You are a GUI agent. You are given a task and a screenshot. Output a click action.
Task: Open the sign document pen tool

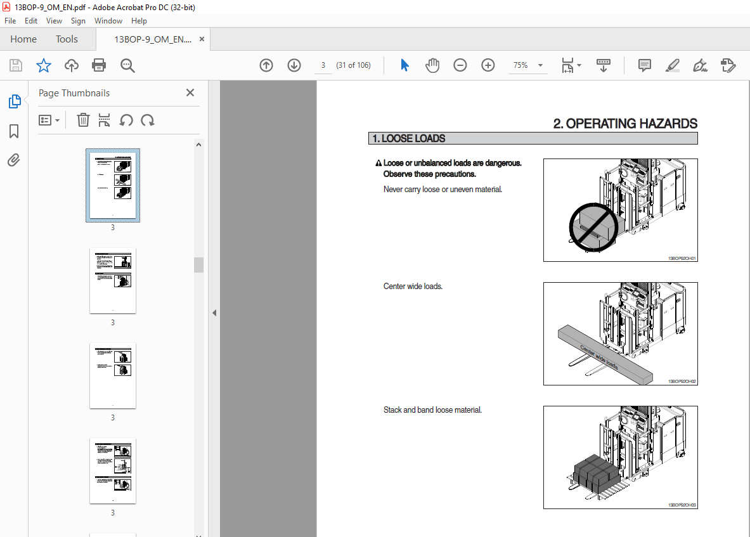point(701,65)
